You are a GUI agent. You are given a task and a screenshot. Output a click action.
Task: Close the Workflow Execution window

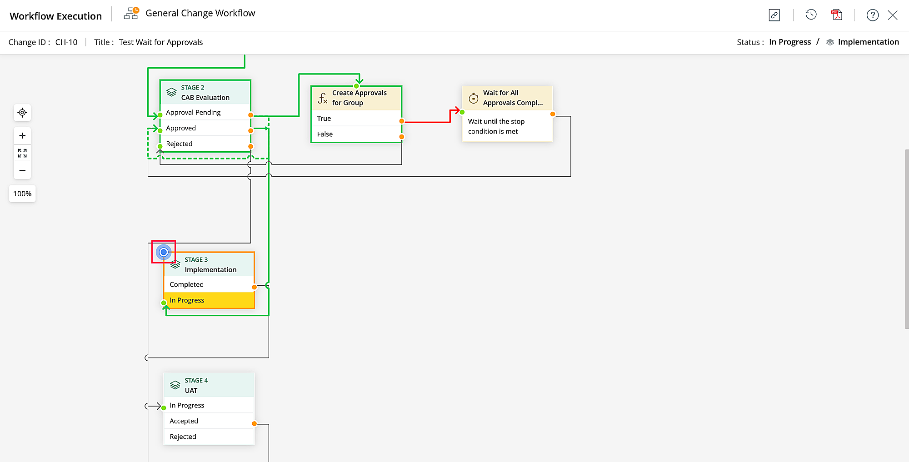coord(893,15)
